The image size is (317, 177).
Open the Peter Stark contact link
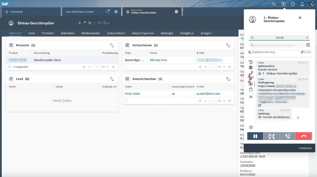(x=132, y=94)
